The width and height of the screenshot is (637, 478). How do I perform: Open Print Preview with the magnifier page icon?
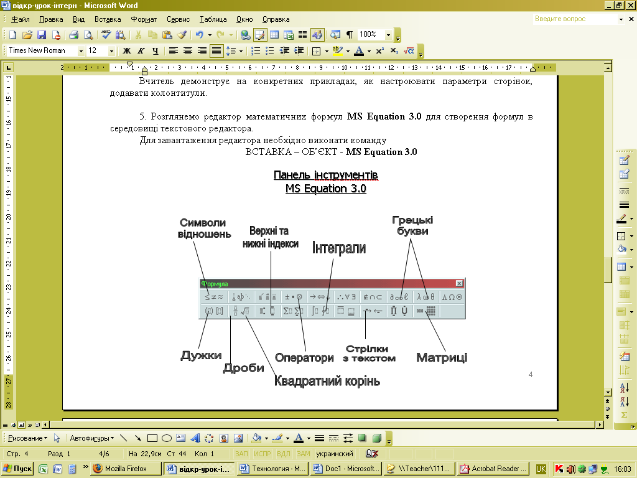88,35
